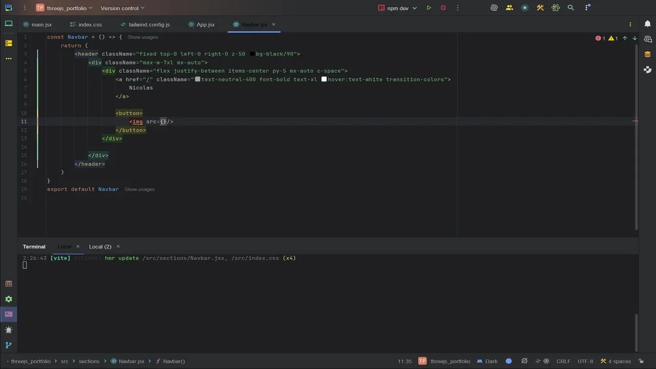Open the red bookmark-style tool window icon
This screenshot has height=369, width=656.
[8, 283]
